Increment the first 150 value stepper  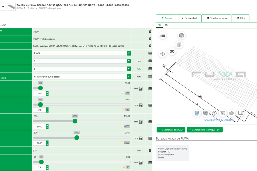point(47,92)
